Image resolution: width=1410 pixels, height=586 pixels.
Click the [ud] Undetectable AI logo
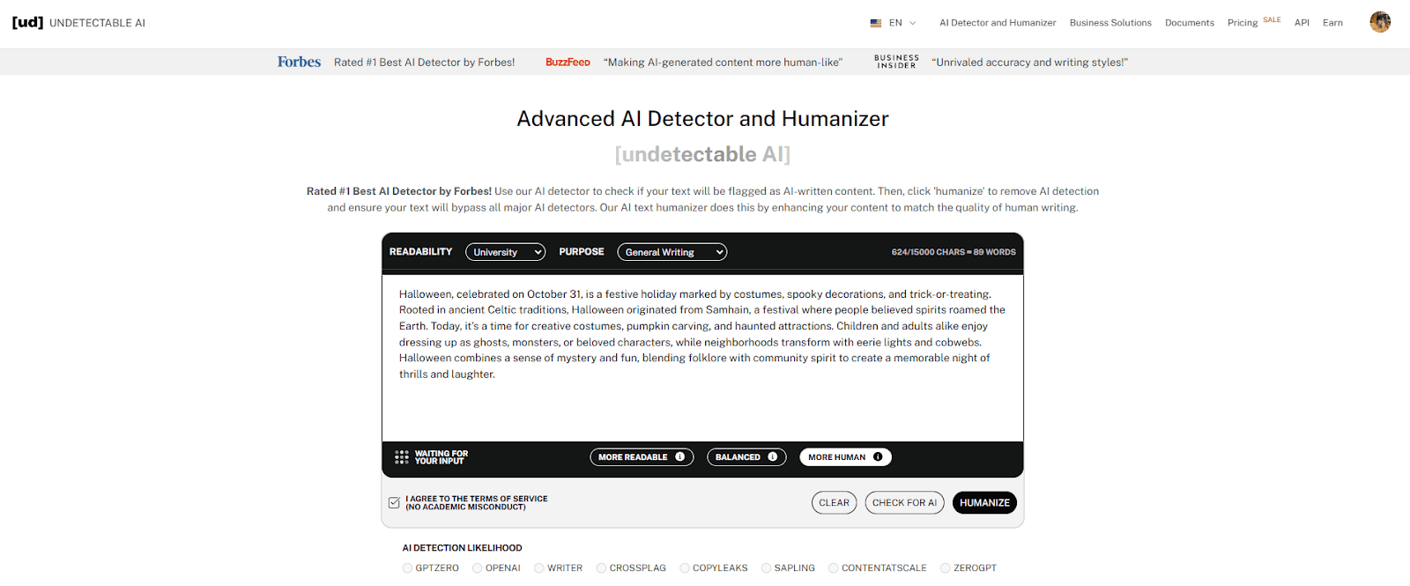(78, 22)
